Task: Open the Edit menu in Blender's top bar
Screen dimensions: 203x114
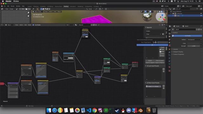Action: [x=8, y=6]
